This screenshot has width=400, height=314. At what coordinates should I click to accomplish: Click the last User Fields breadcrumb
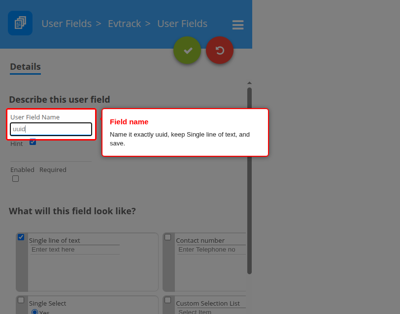pyautogui.click(x=182, y=24)
